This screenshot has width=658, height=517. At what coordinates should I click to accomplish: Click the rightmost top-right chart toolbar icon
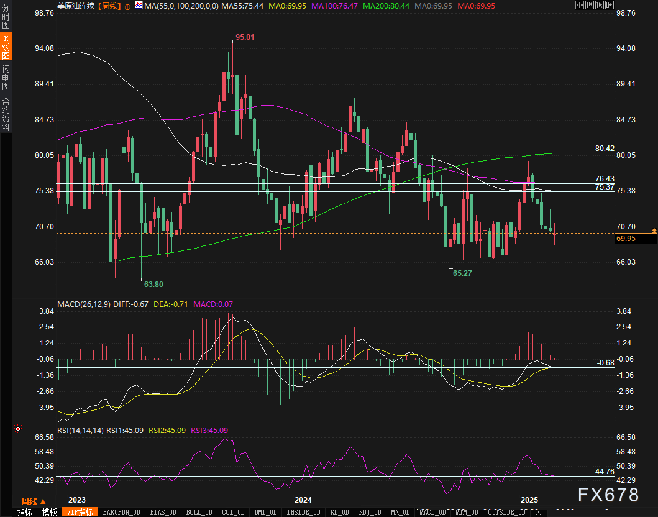[x=610, y=6]
